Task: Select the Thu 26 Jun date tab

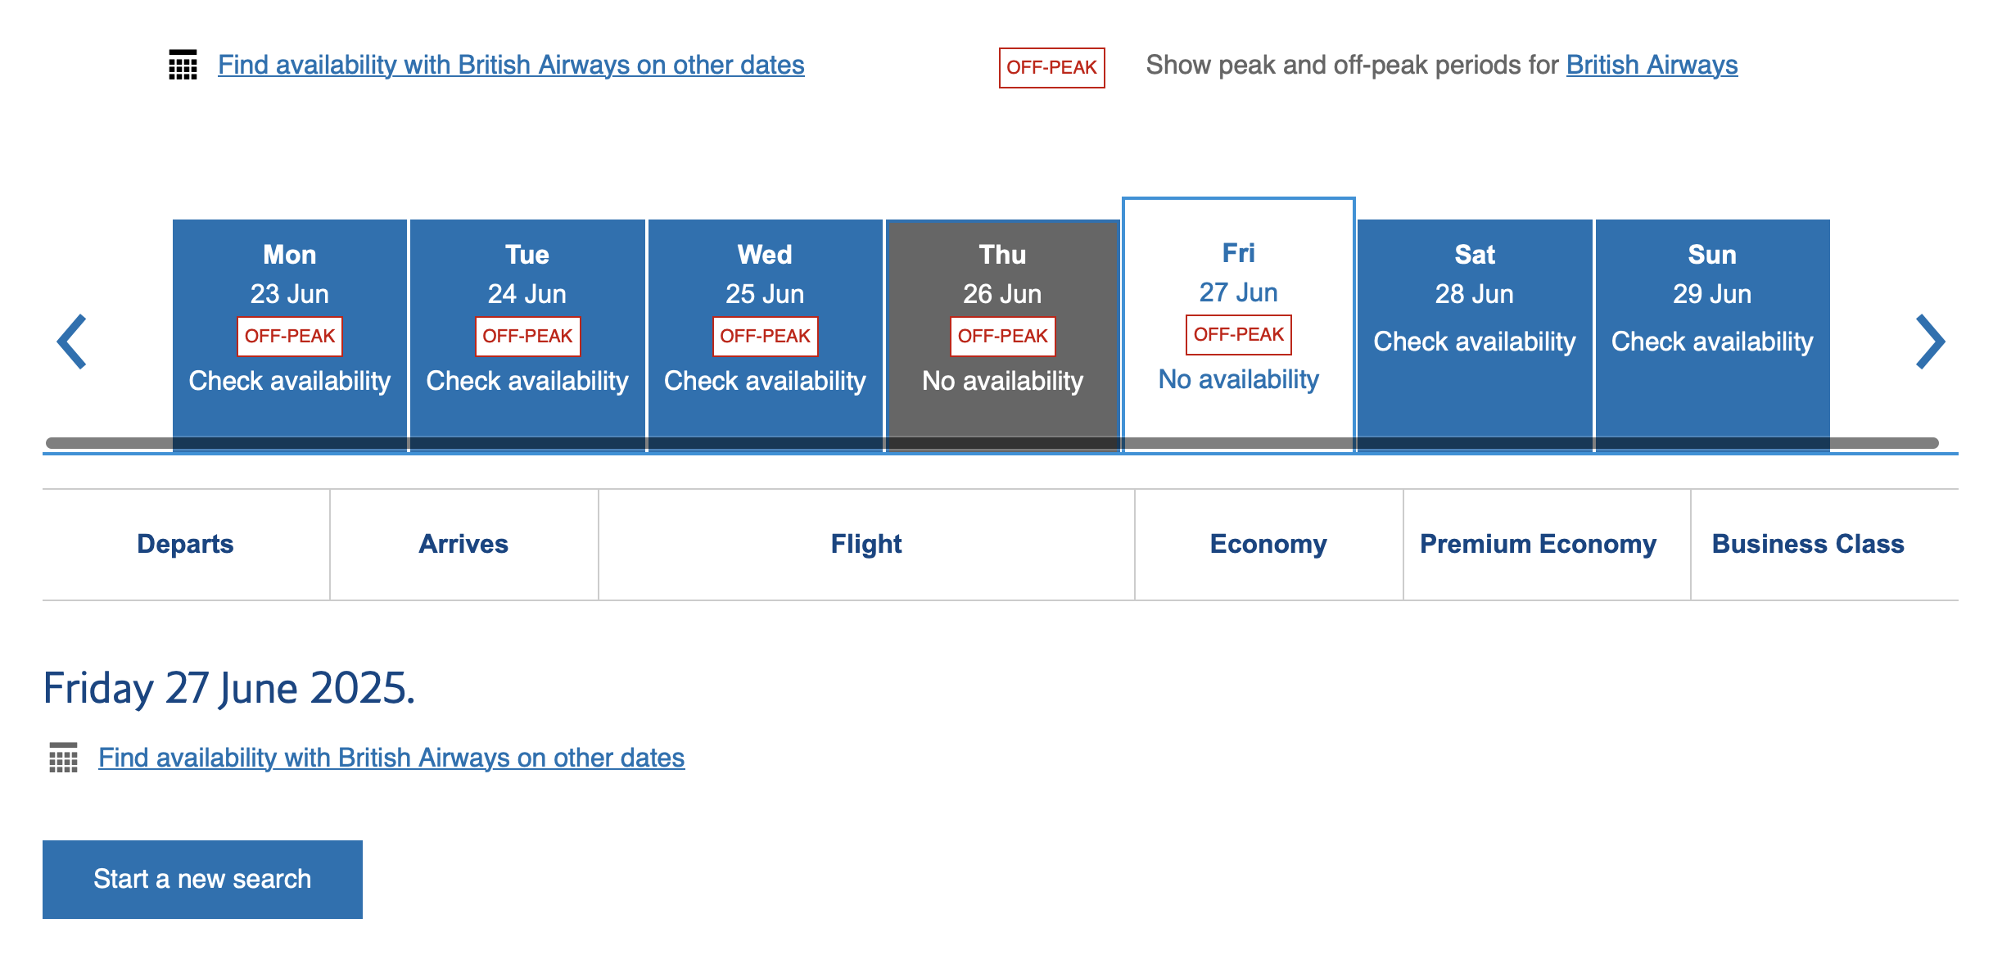Action: click(x=1002, y=328)
